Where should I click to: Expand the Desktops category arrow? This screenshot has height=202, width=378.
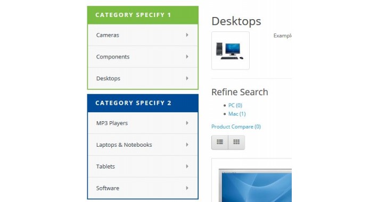click(187, 78)
